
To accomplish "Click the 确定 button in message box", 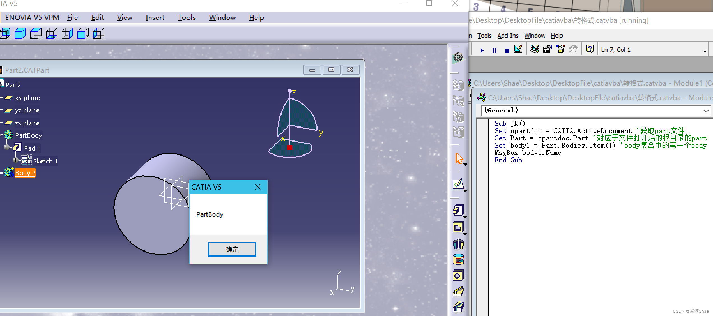I will (x=232, y=249).
